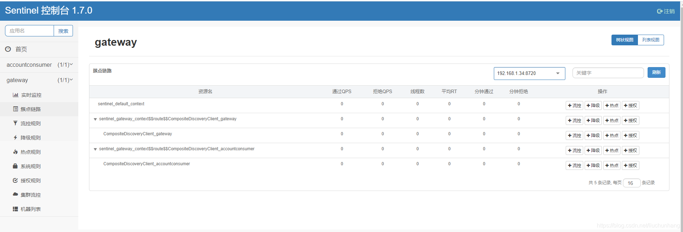
Task: Open 机器列表 table-list icon
Action: click(x=15, y=209)
